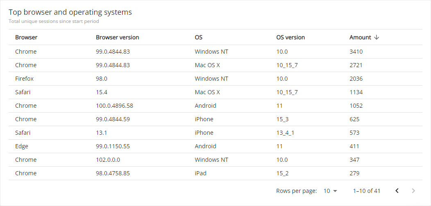Click the Amount column header
431x206 pixels.
(x=360, y=37)
